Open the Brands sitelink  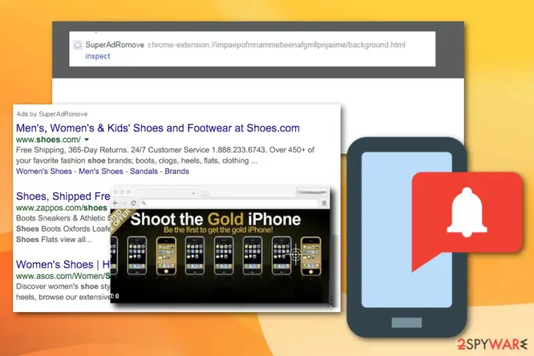[x=177, y=171]
